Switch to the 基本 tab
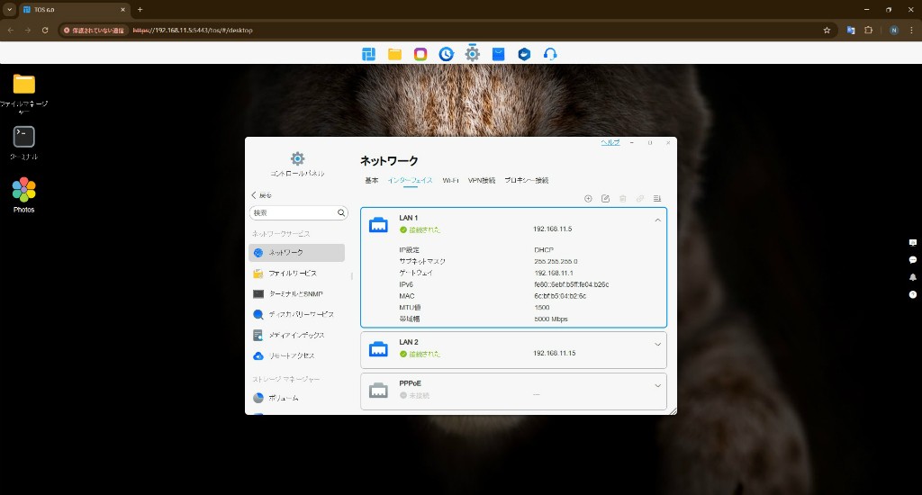 pyautogui.click(x=372, y=181)
